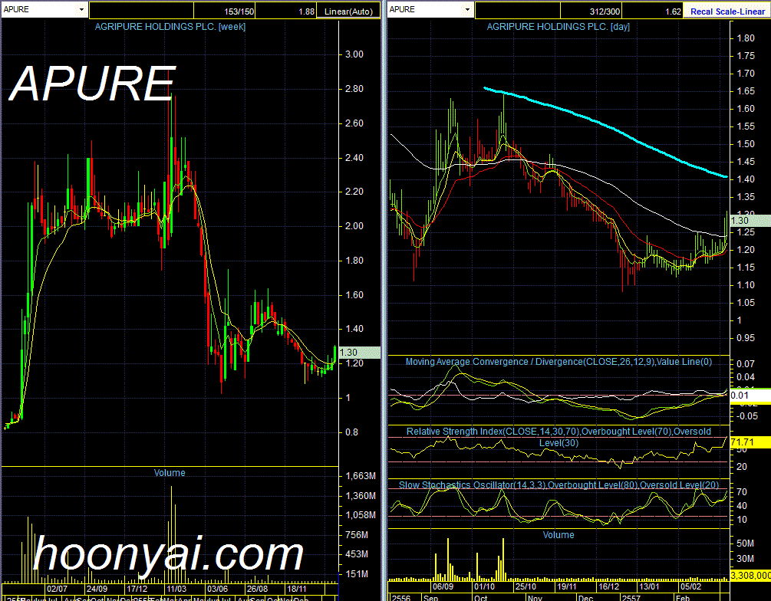Image resolution: width=771 pixels, height=601 pixels.
Task: Select the 312/300 bar count field
Action: [591, 11]
